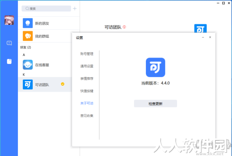
Task: Open 通用设置 settings tab
Action: coord(87,66)
